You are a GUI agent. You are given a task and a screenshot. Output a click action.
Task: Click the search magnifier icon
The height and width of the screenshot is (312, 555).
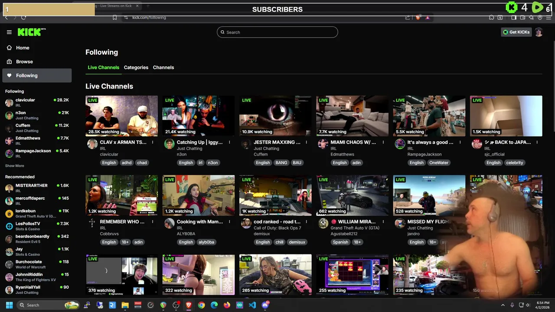(x=223, y=32)
